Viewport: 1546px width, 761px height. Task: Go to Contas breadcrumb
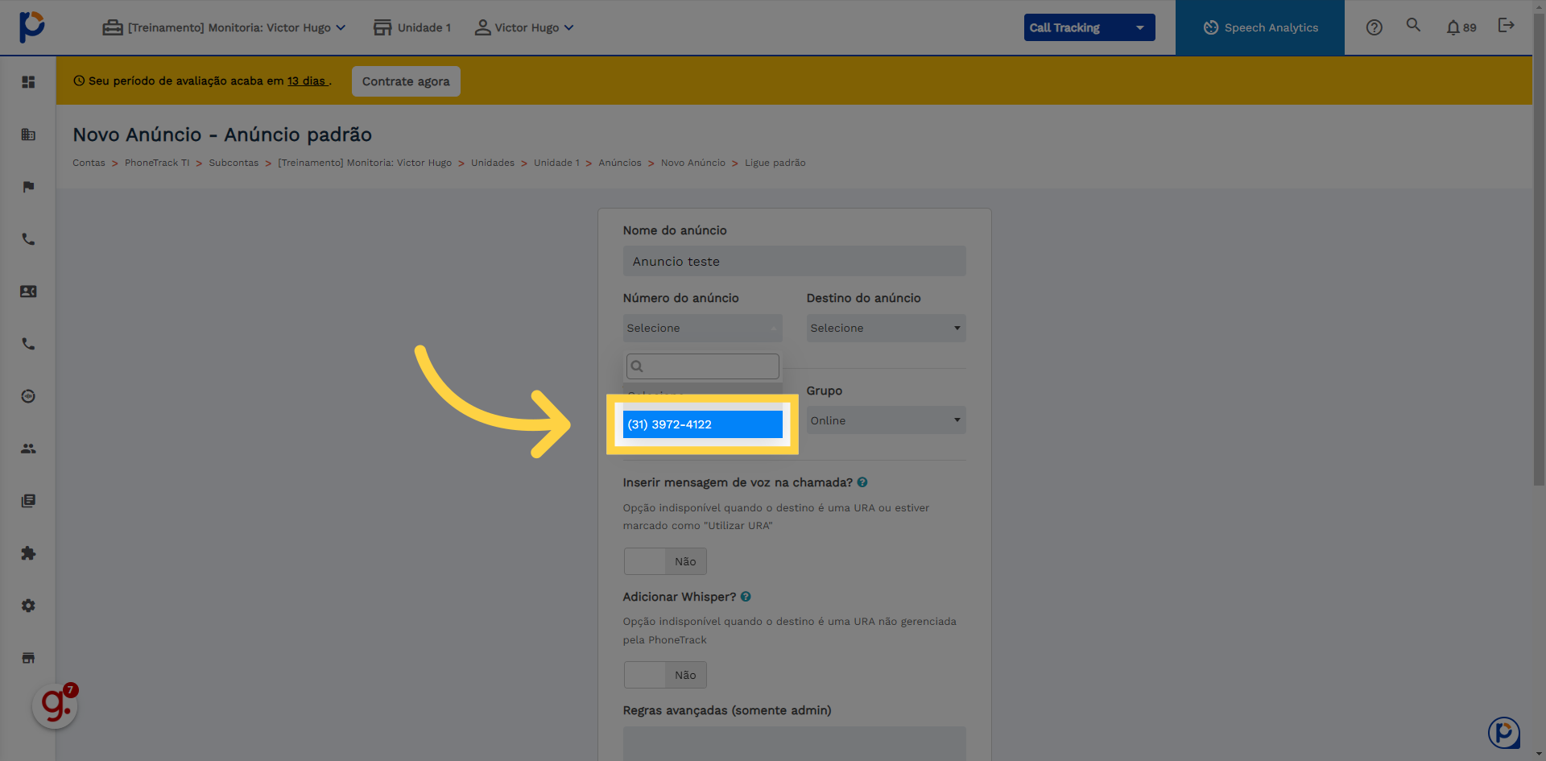pyautogui.click(x=89, y=163)
